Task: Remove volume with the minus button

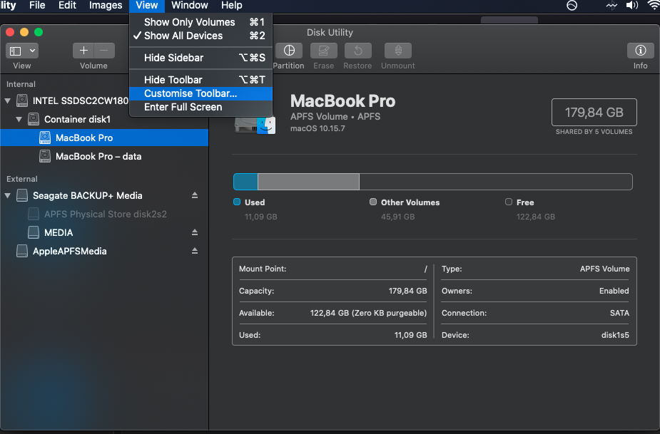Action: (104, 51)
